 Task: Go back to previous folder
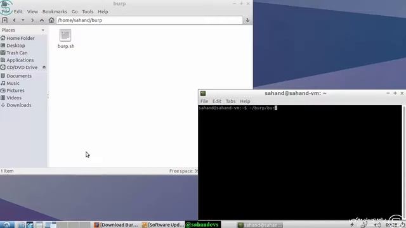[x=14, y=20]
